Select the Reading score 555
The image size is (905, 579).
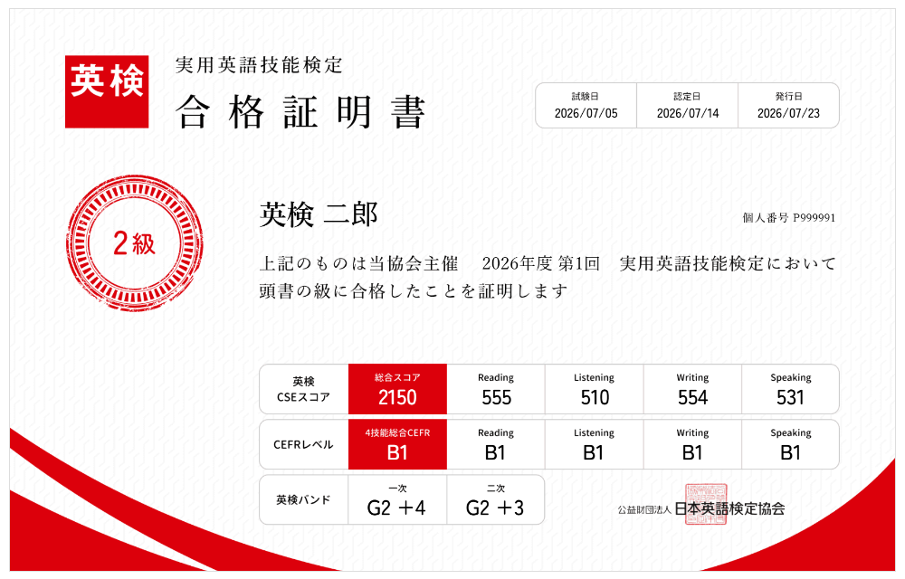(496, 397)
